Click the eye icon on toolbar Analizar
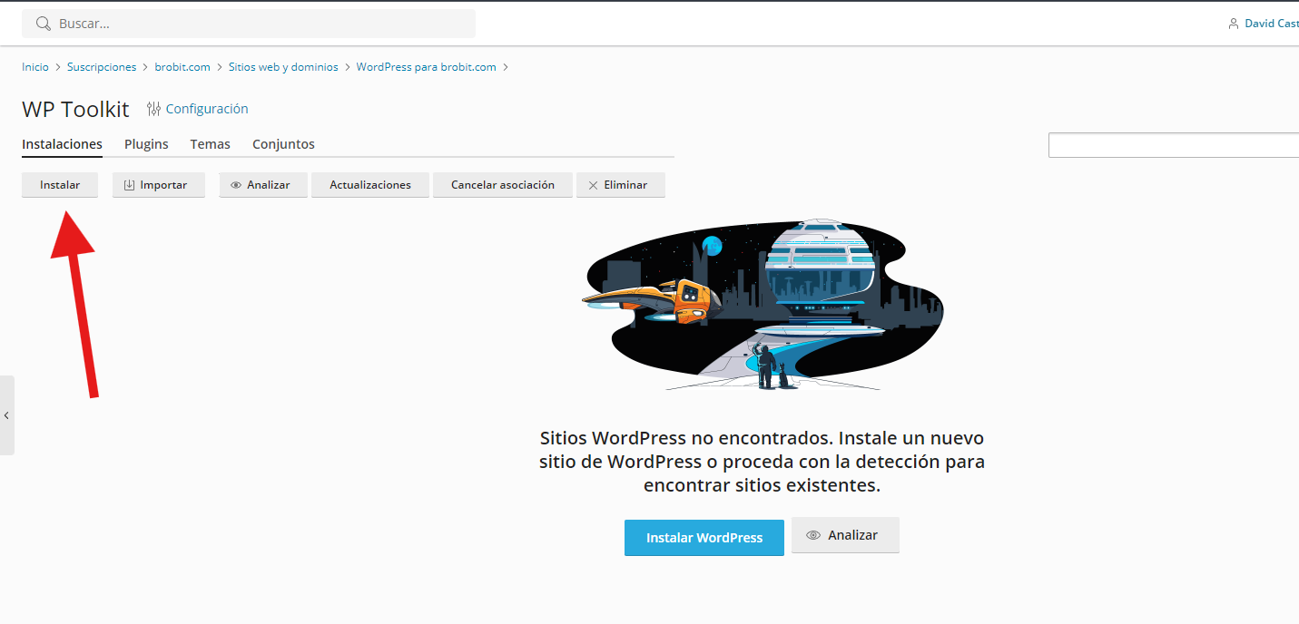Viewport: 1299px width, 624px height. [236, 185]
